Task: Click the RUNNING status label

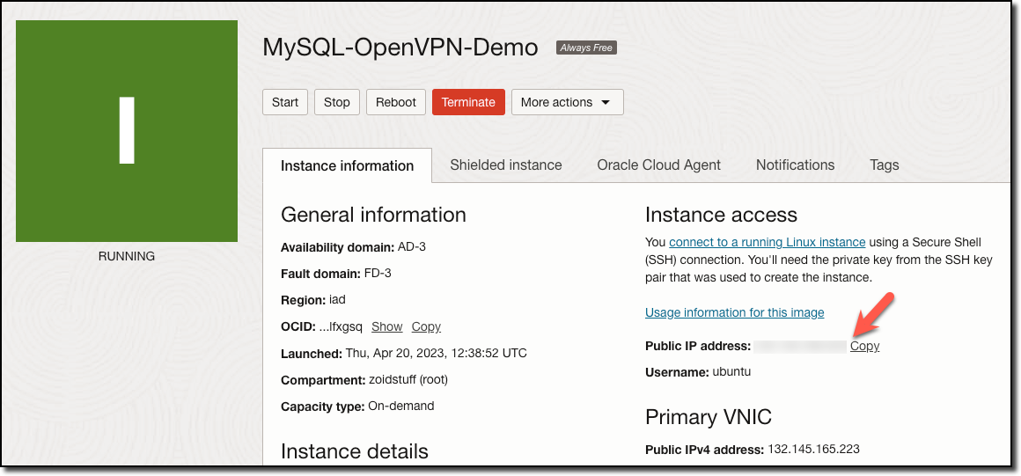Action: [127, 256]
